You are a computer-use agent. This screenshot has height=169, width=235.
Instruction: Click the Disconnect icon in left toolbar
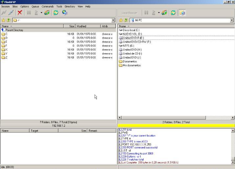point(11,12)
